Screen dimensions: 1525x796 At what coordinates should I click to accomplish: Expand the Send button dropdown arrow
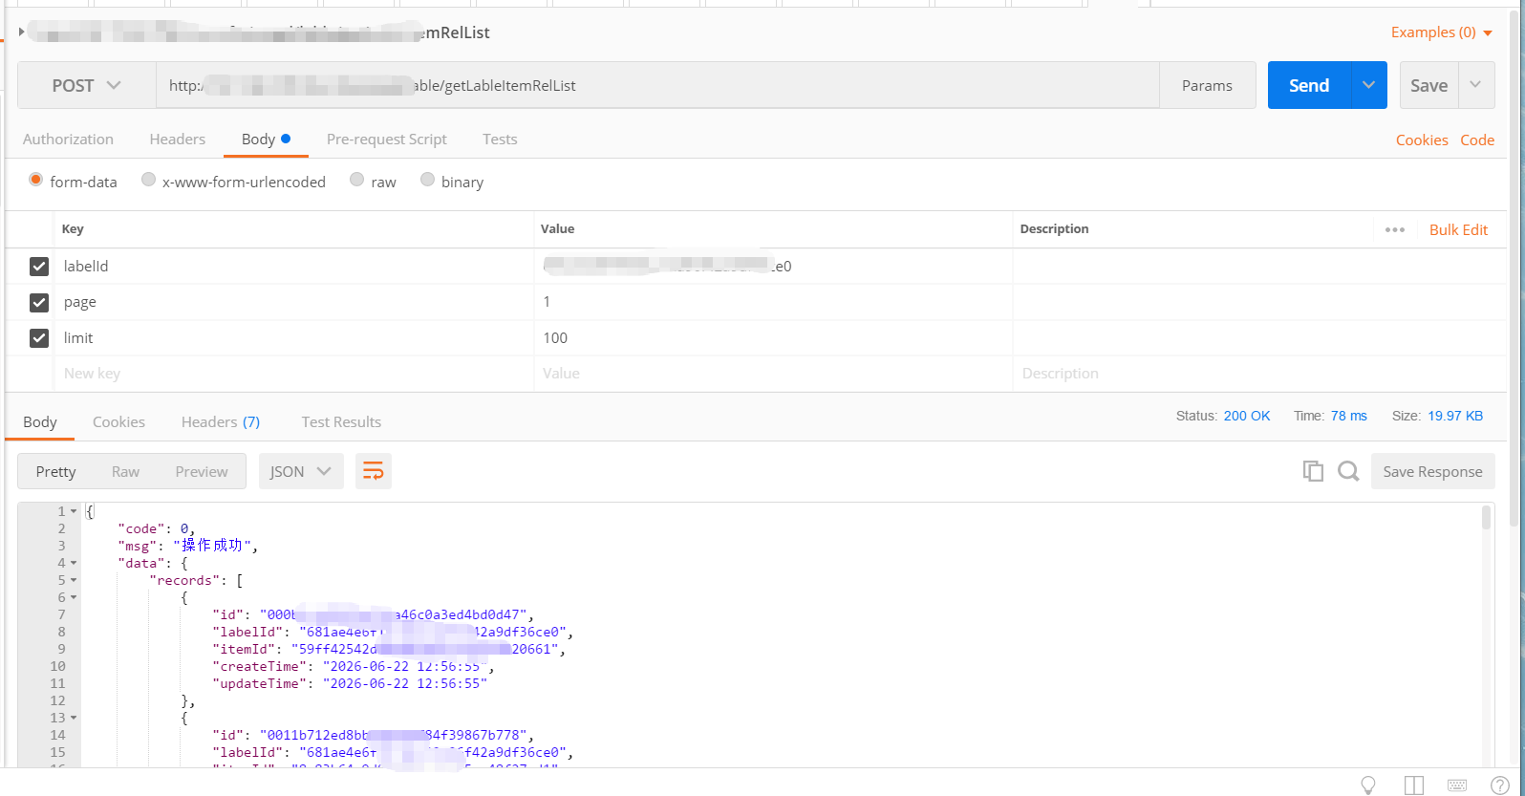pyautogui.click(x=1369, y=85)
